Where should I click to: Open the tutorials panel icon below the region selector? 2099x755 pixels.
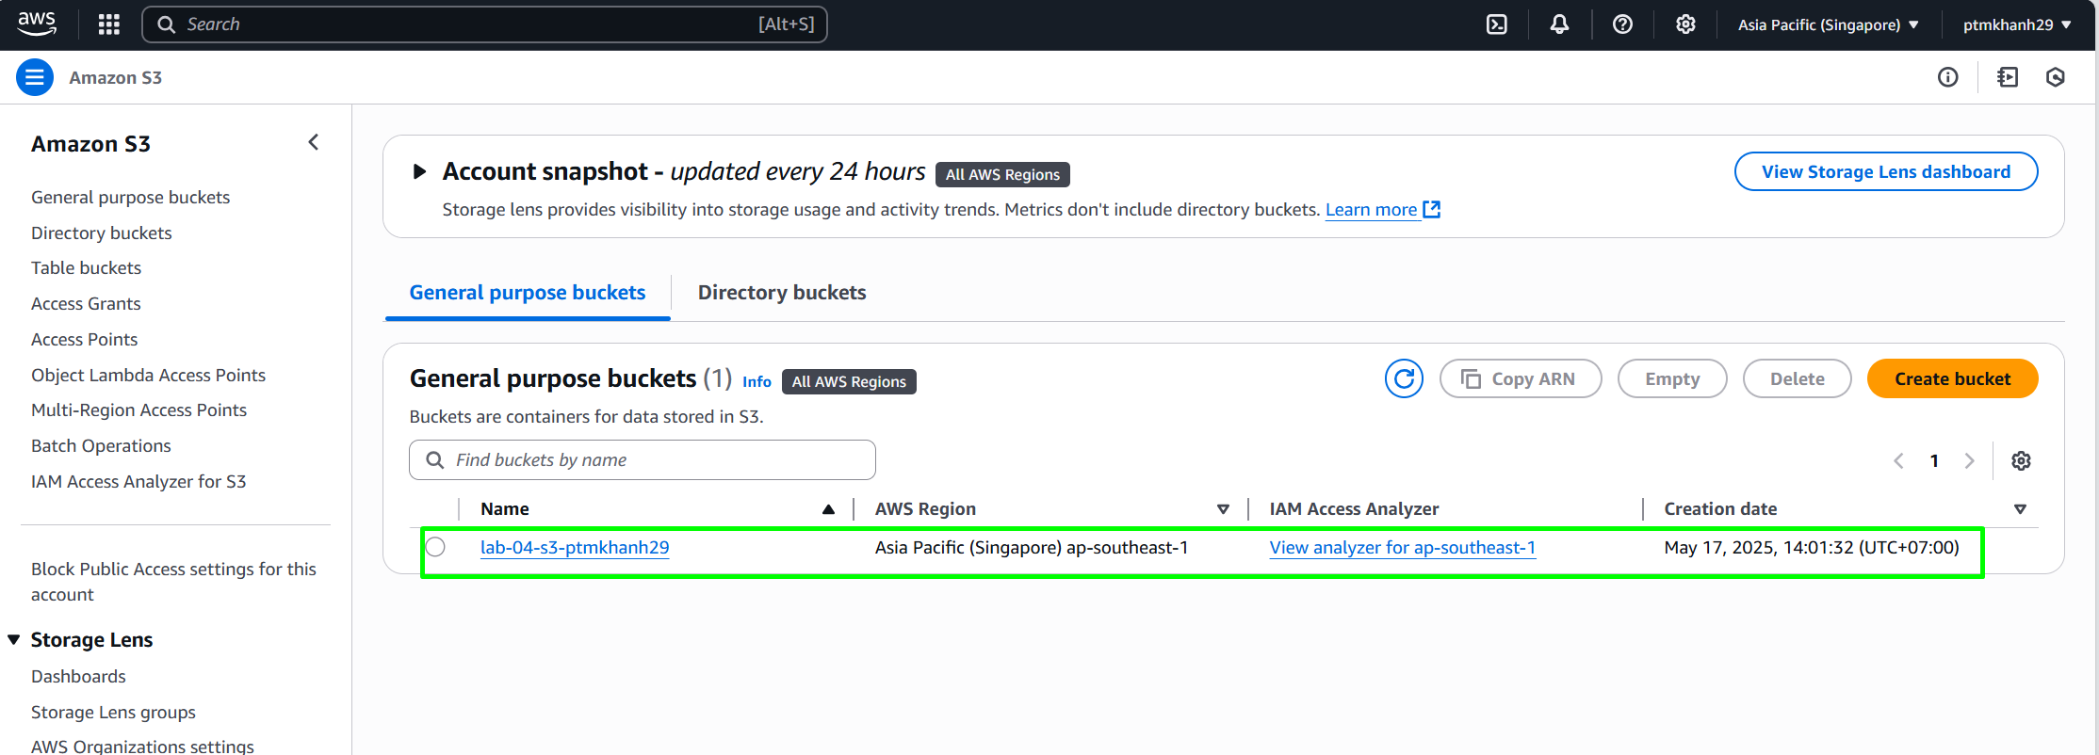2008,77
